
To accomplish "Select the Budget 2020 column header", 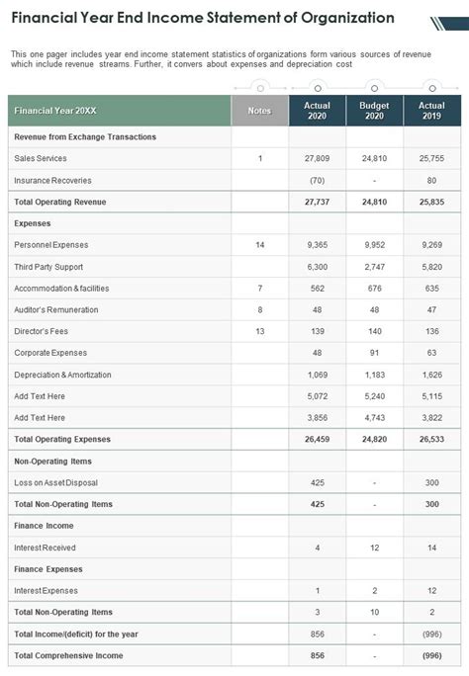I will pos(375,111).
